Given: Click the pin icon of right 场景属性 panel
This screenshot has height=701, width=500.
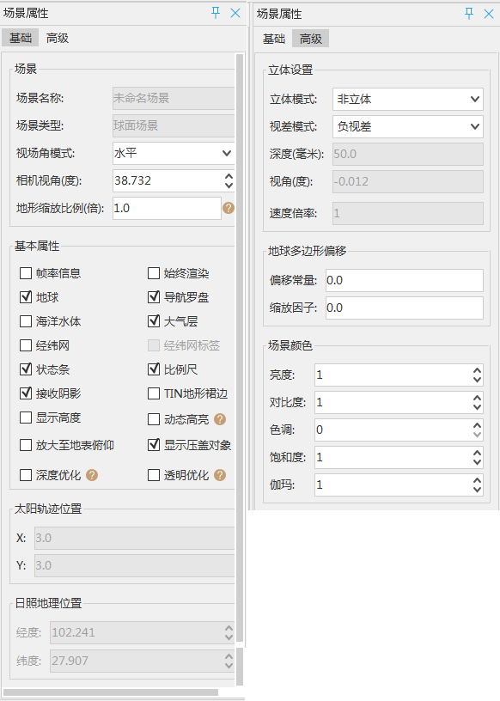Looking at the screenshot, I should pos(469,14).
